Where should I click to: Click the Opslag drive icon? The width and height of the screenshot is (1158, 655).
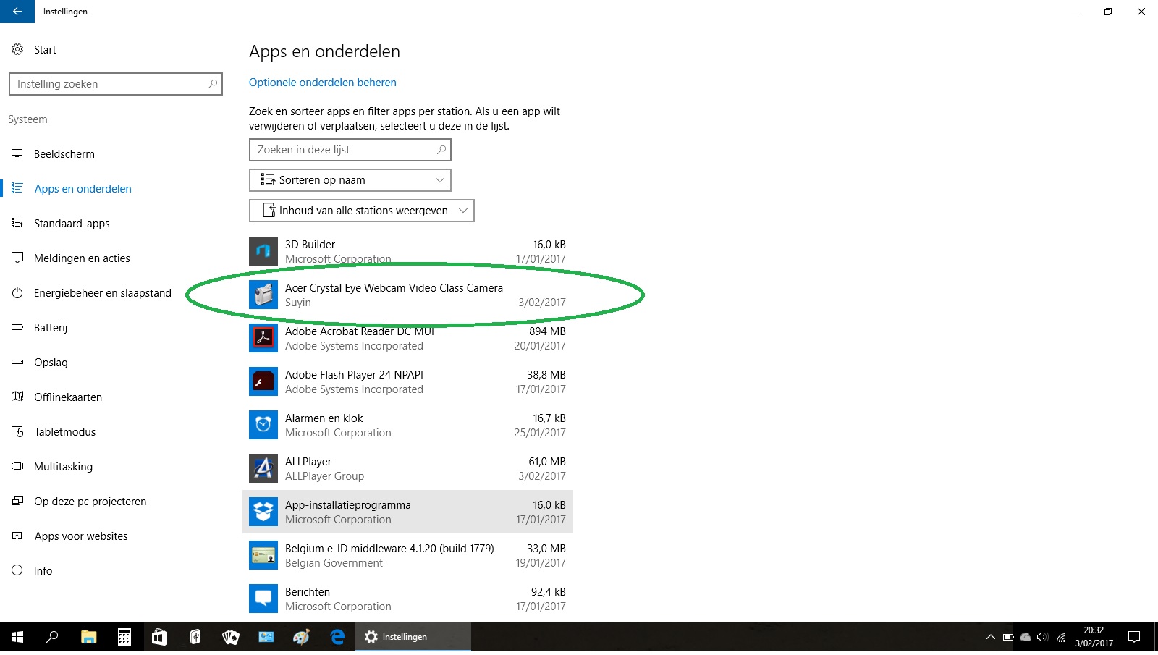pyautogui.click(x=17, y=362)
